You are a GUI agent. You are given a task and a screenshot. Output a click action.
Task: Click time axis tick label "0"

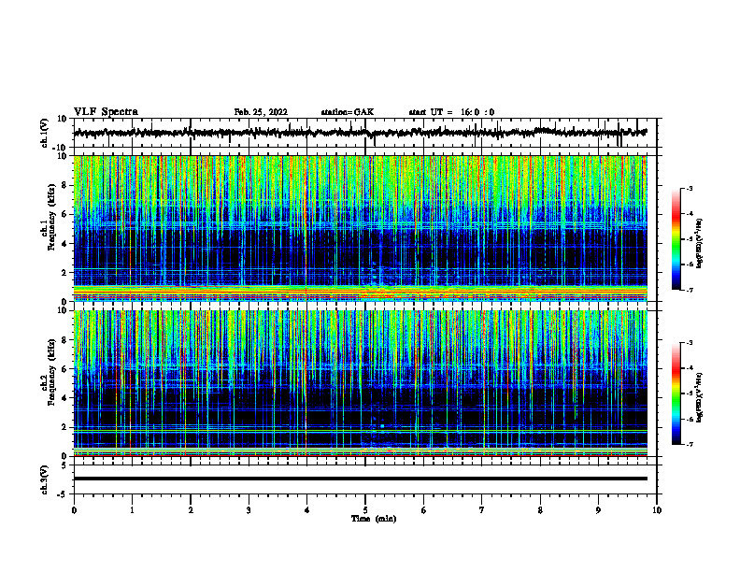(x=74, y=510)
